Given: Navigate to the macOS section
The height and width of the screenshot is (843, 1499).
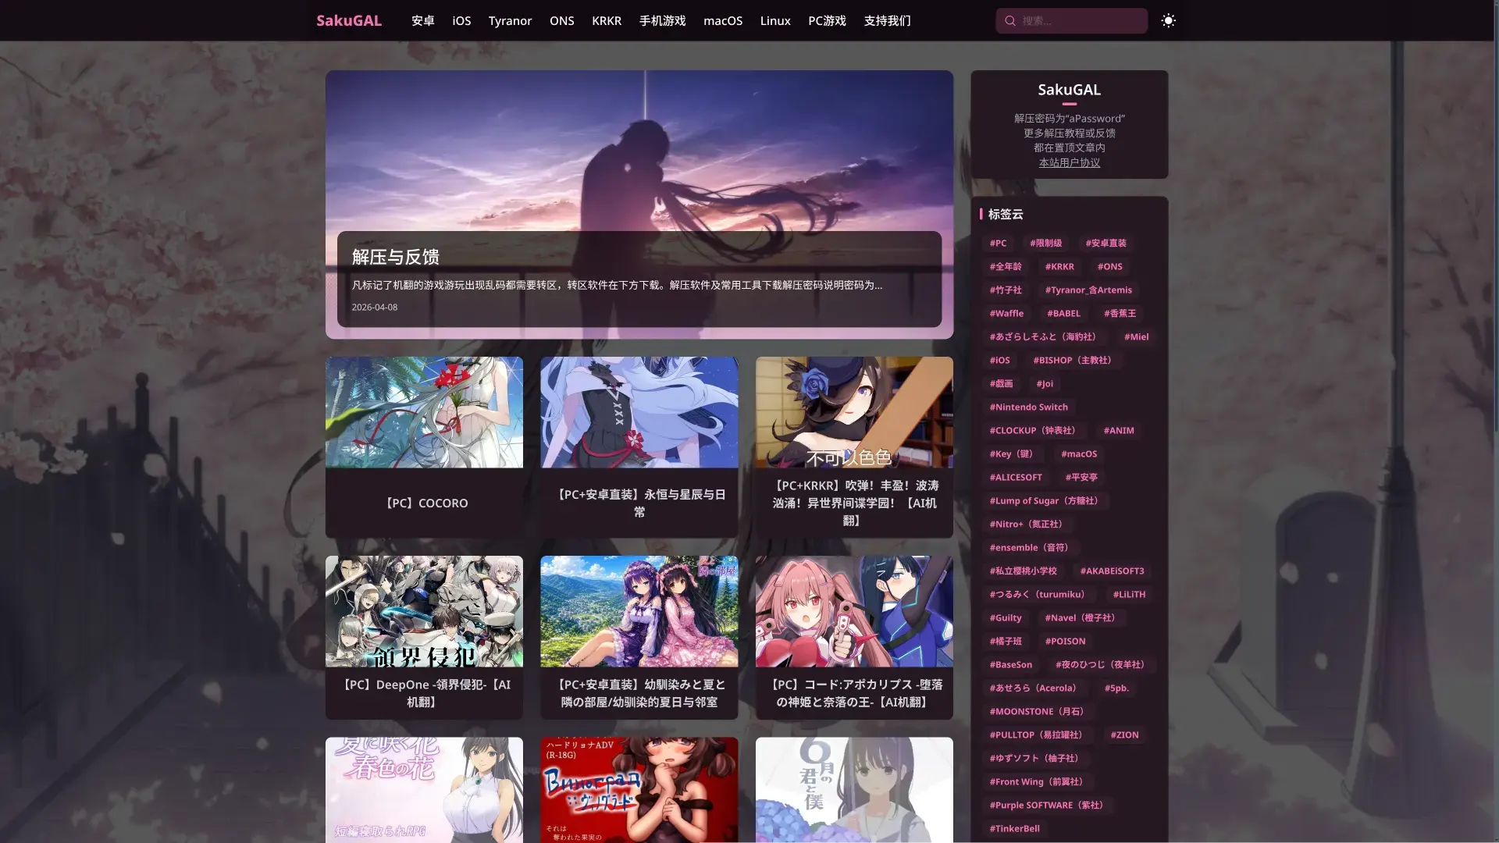Looking at the screenshot, I should pyautogui.click(x=723, y=21).
